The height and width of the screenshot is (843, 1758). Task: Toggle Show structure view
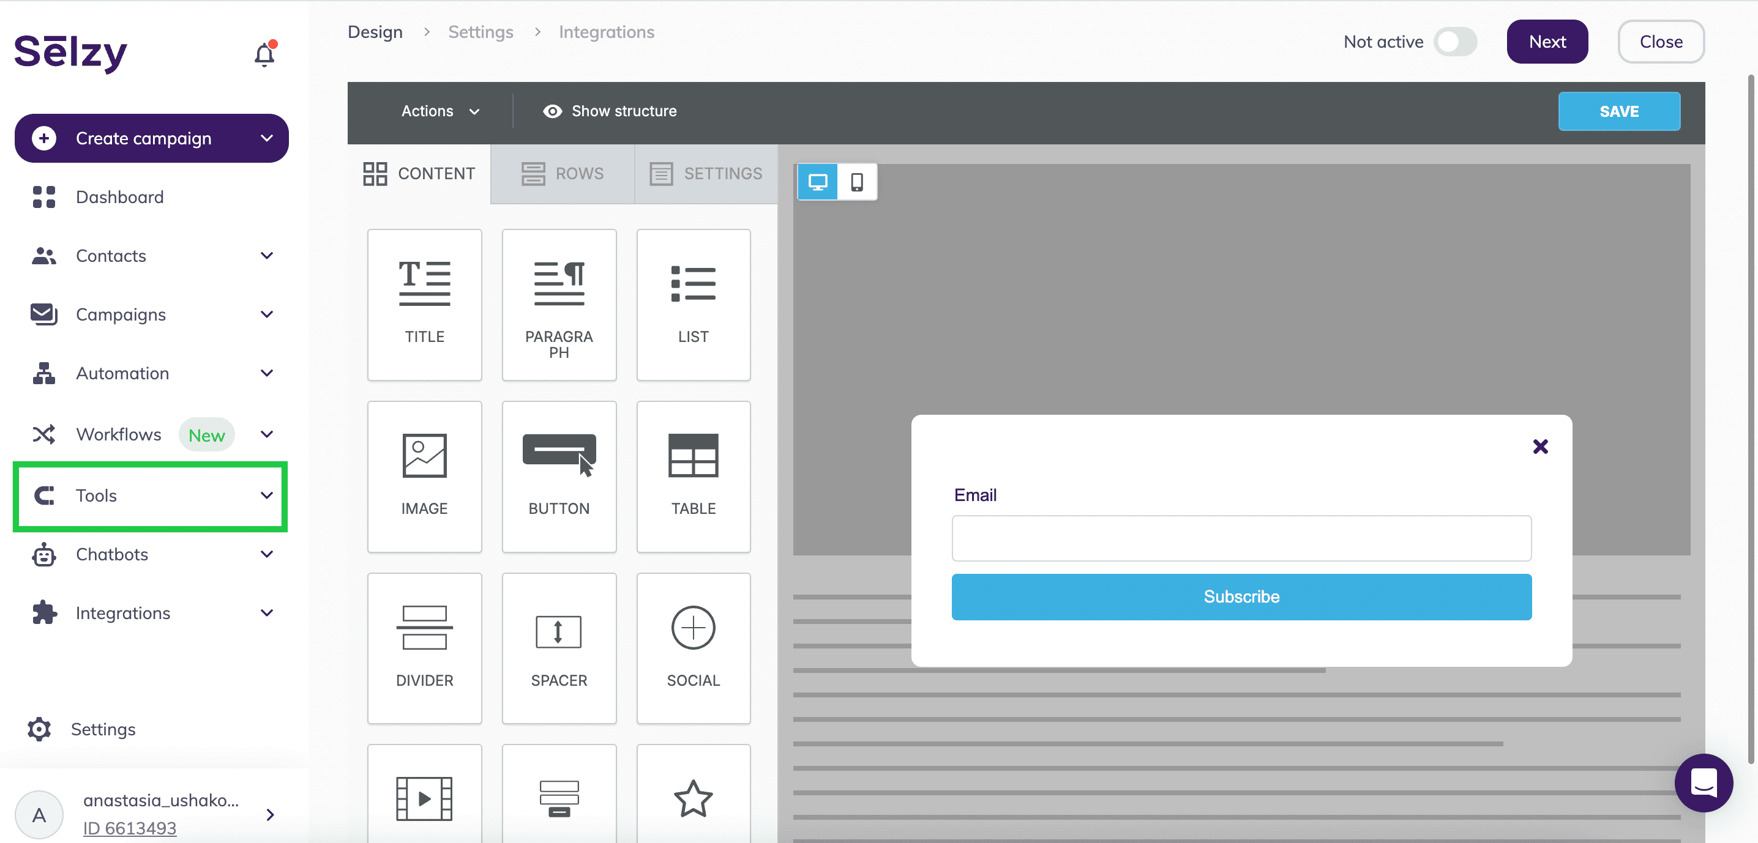click(x=610, y=111)
